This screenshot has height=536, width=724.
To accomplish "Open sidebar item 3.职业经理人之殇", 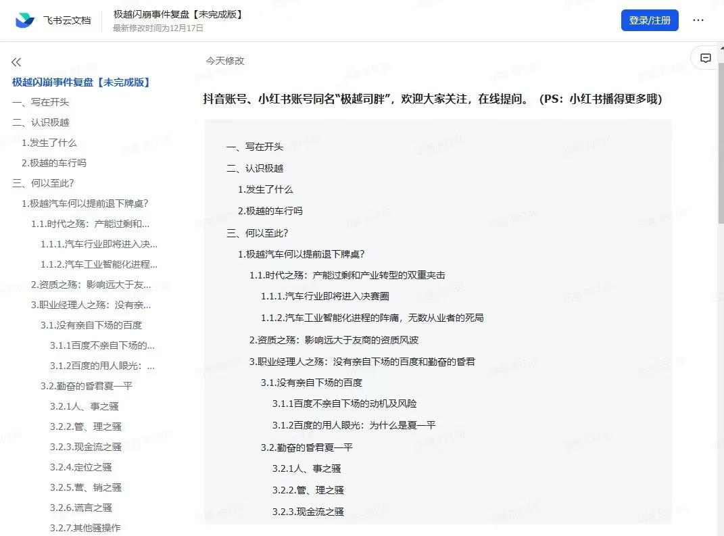I will 91,305.
